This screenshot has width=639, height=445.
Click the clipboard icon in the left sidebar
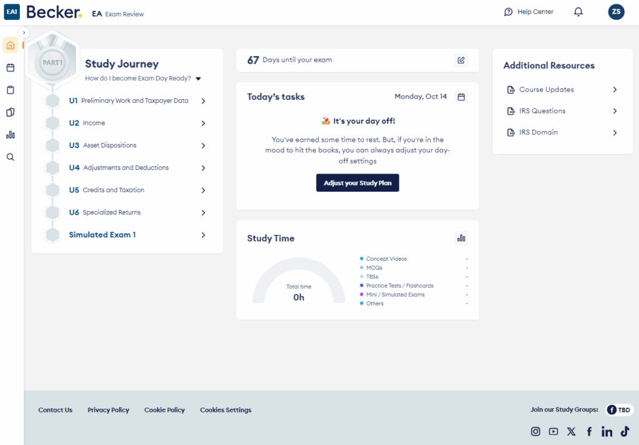(10, 90)
